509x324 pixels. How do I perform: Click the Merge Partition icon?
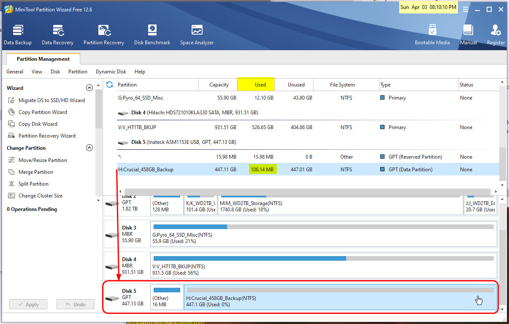[11, 172]
